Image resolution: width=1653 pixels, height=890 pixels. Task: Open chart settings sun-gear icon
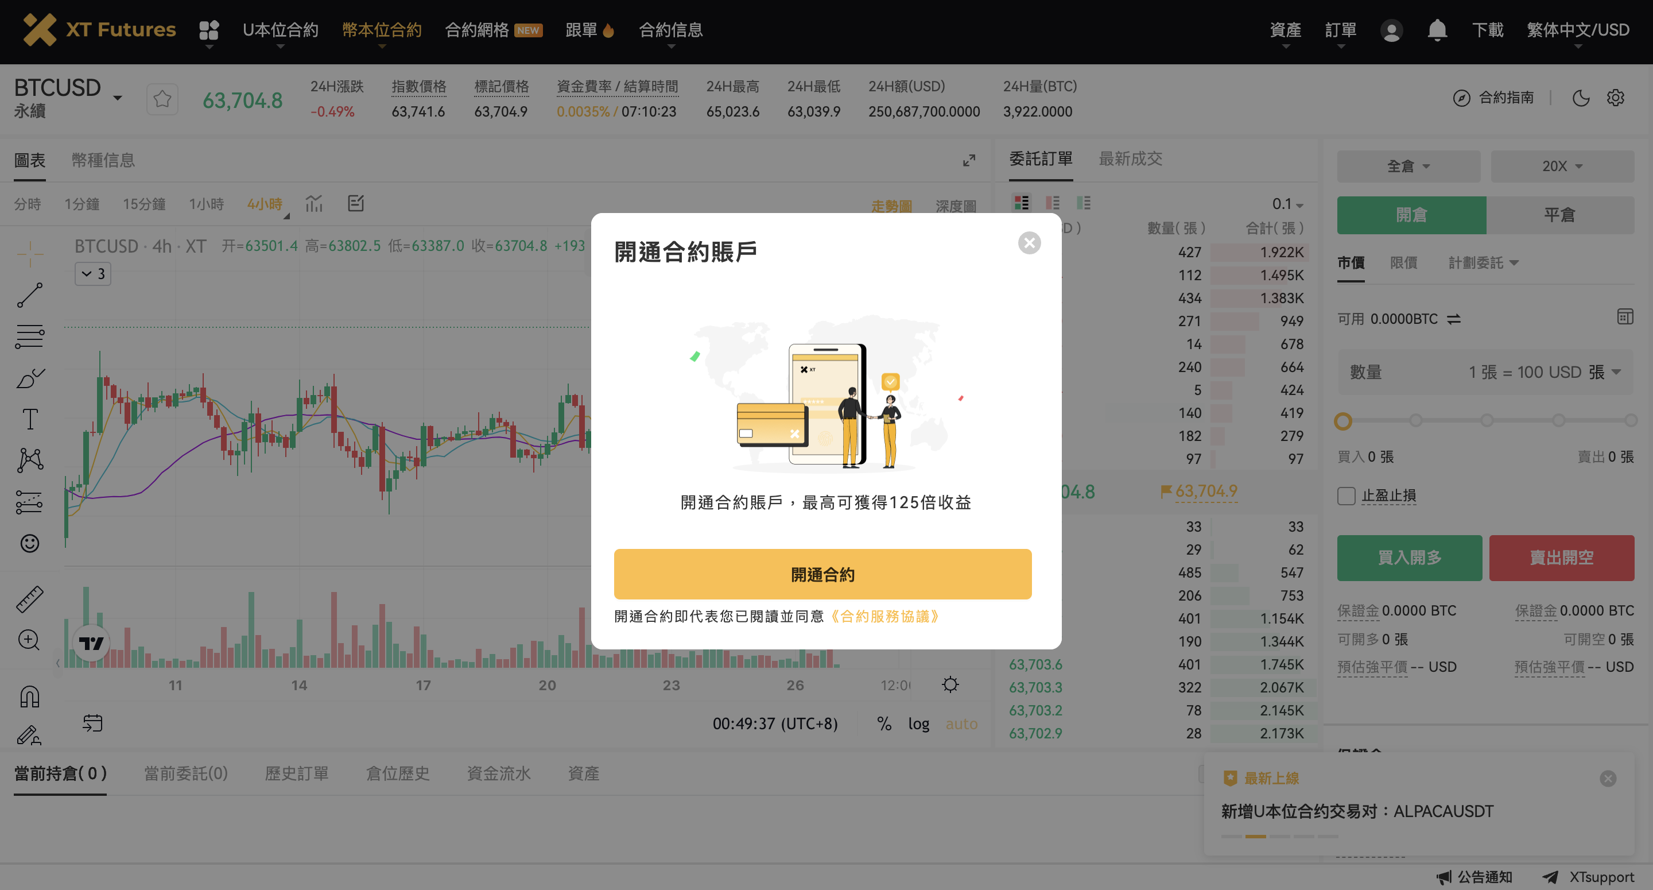tap(950, 684)
